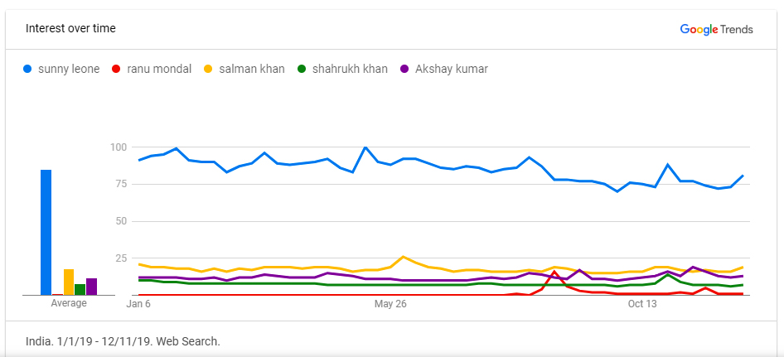Click the Jan 6 axis label
Screen dimensions: 784x357
138,304
